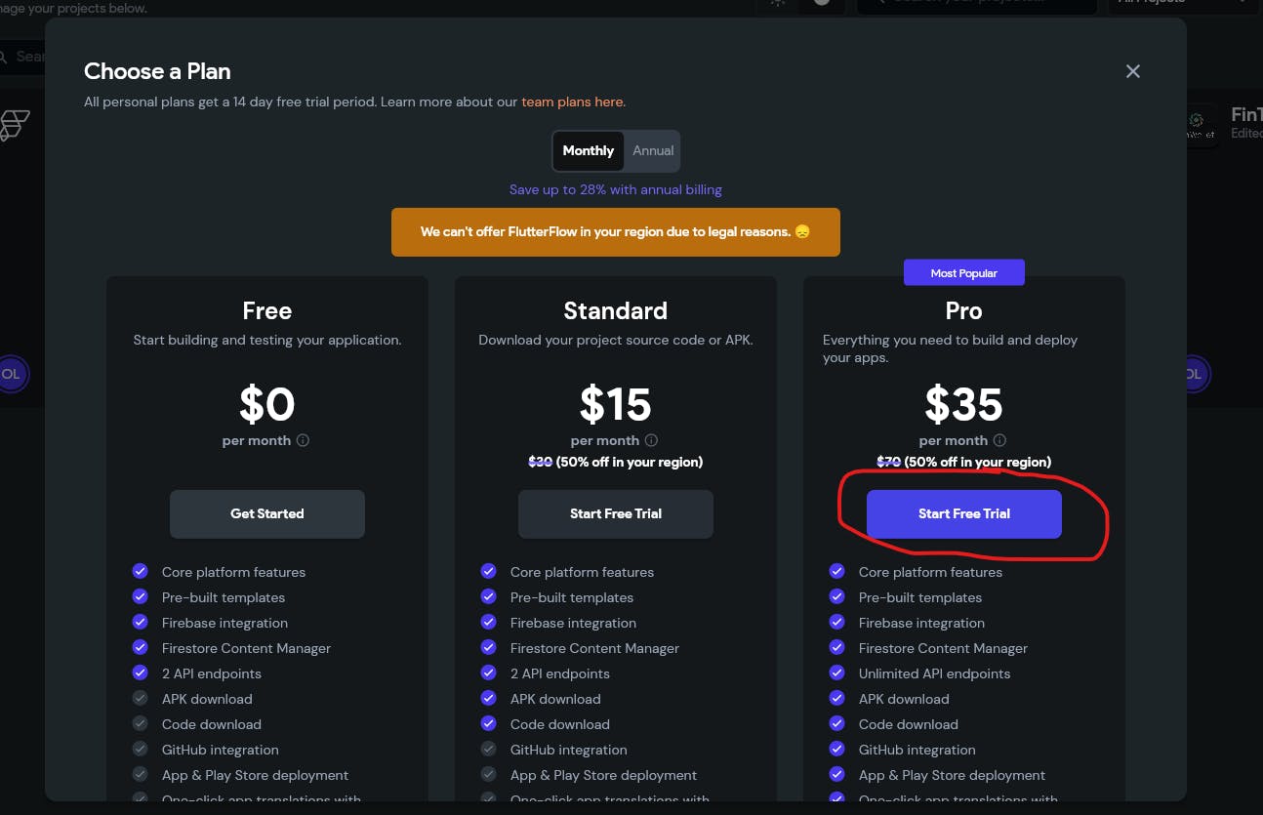Click the project search field at the top
This screenshot has width=1263, height=815.
pyautogui.click(x=976, y=3)
